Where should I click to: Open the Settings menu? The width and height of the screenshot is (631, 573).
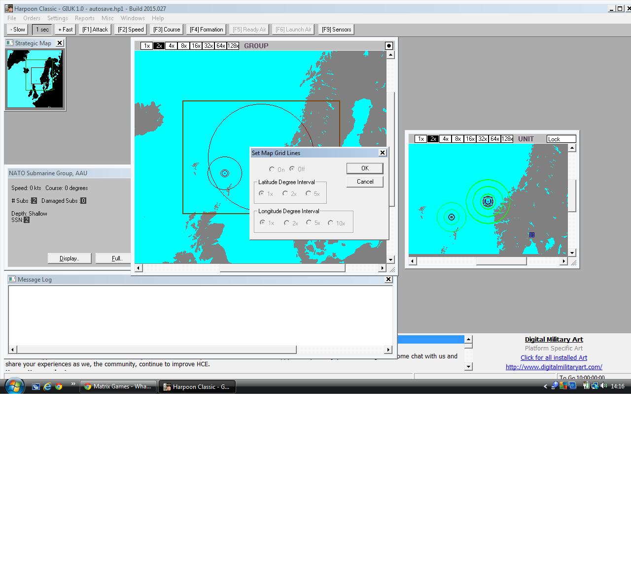click(58, 18)
